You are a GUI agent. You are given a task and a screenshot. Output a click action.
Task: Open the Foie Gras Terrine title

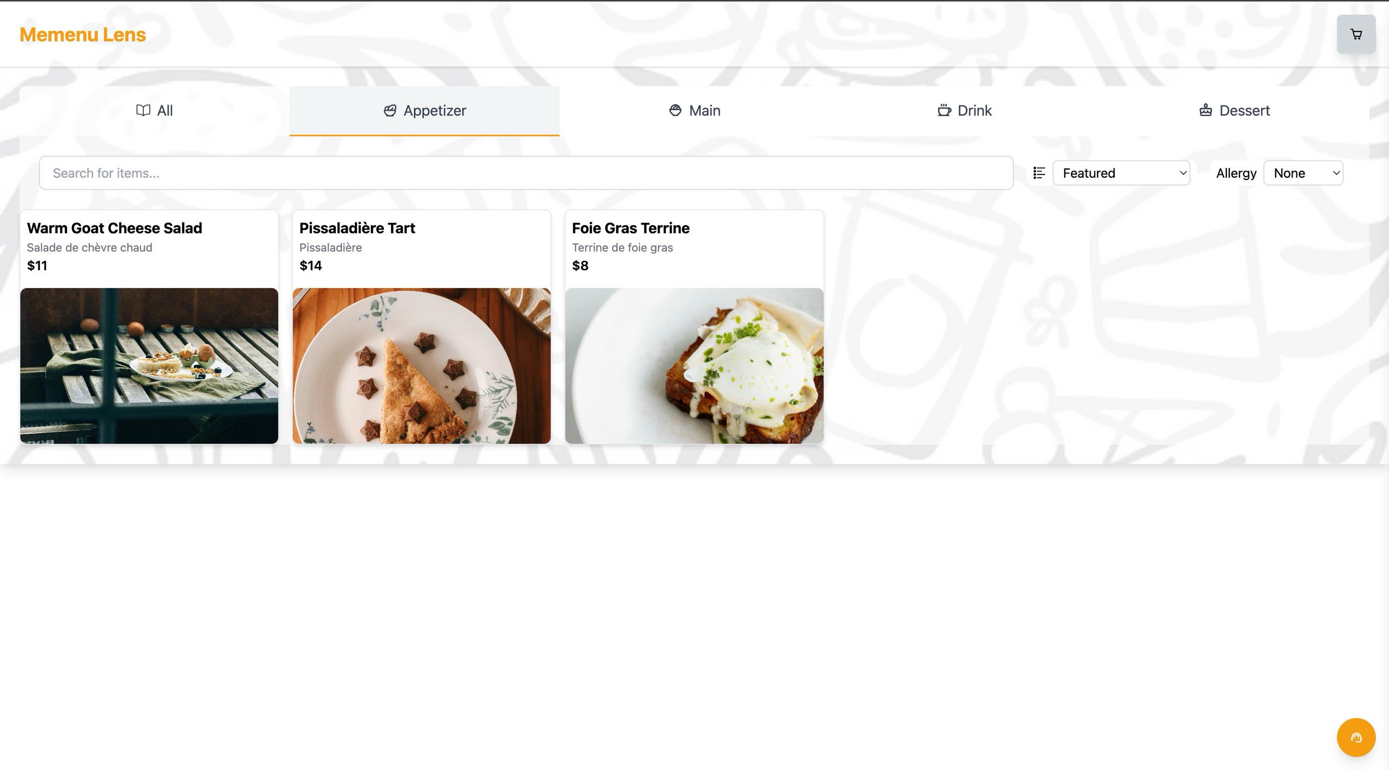630,228
